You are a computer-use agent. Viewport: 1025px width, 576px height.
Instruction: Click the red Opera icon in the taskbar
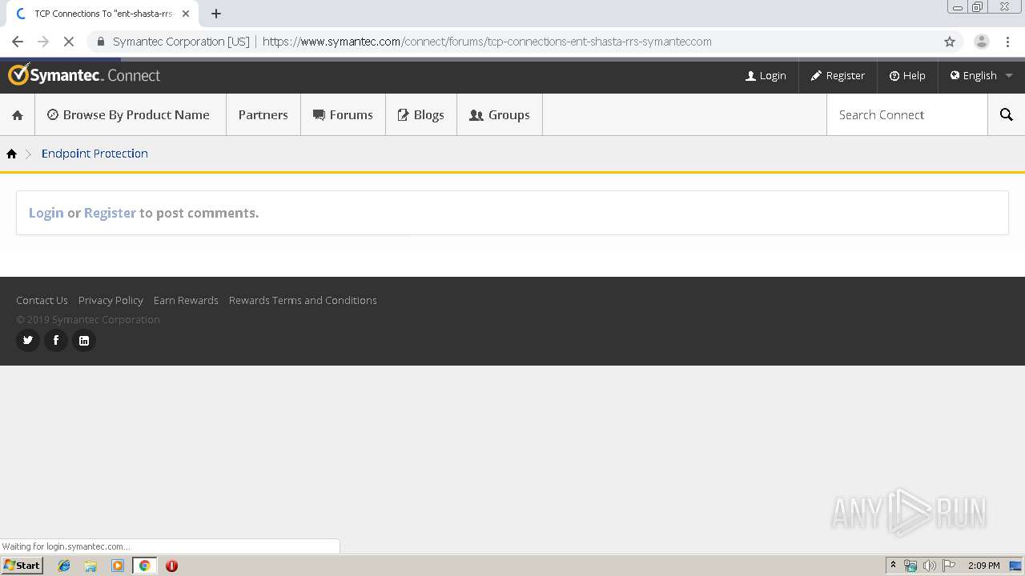[x=171, y=566]
